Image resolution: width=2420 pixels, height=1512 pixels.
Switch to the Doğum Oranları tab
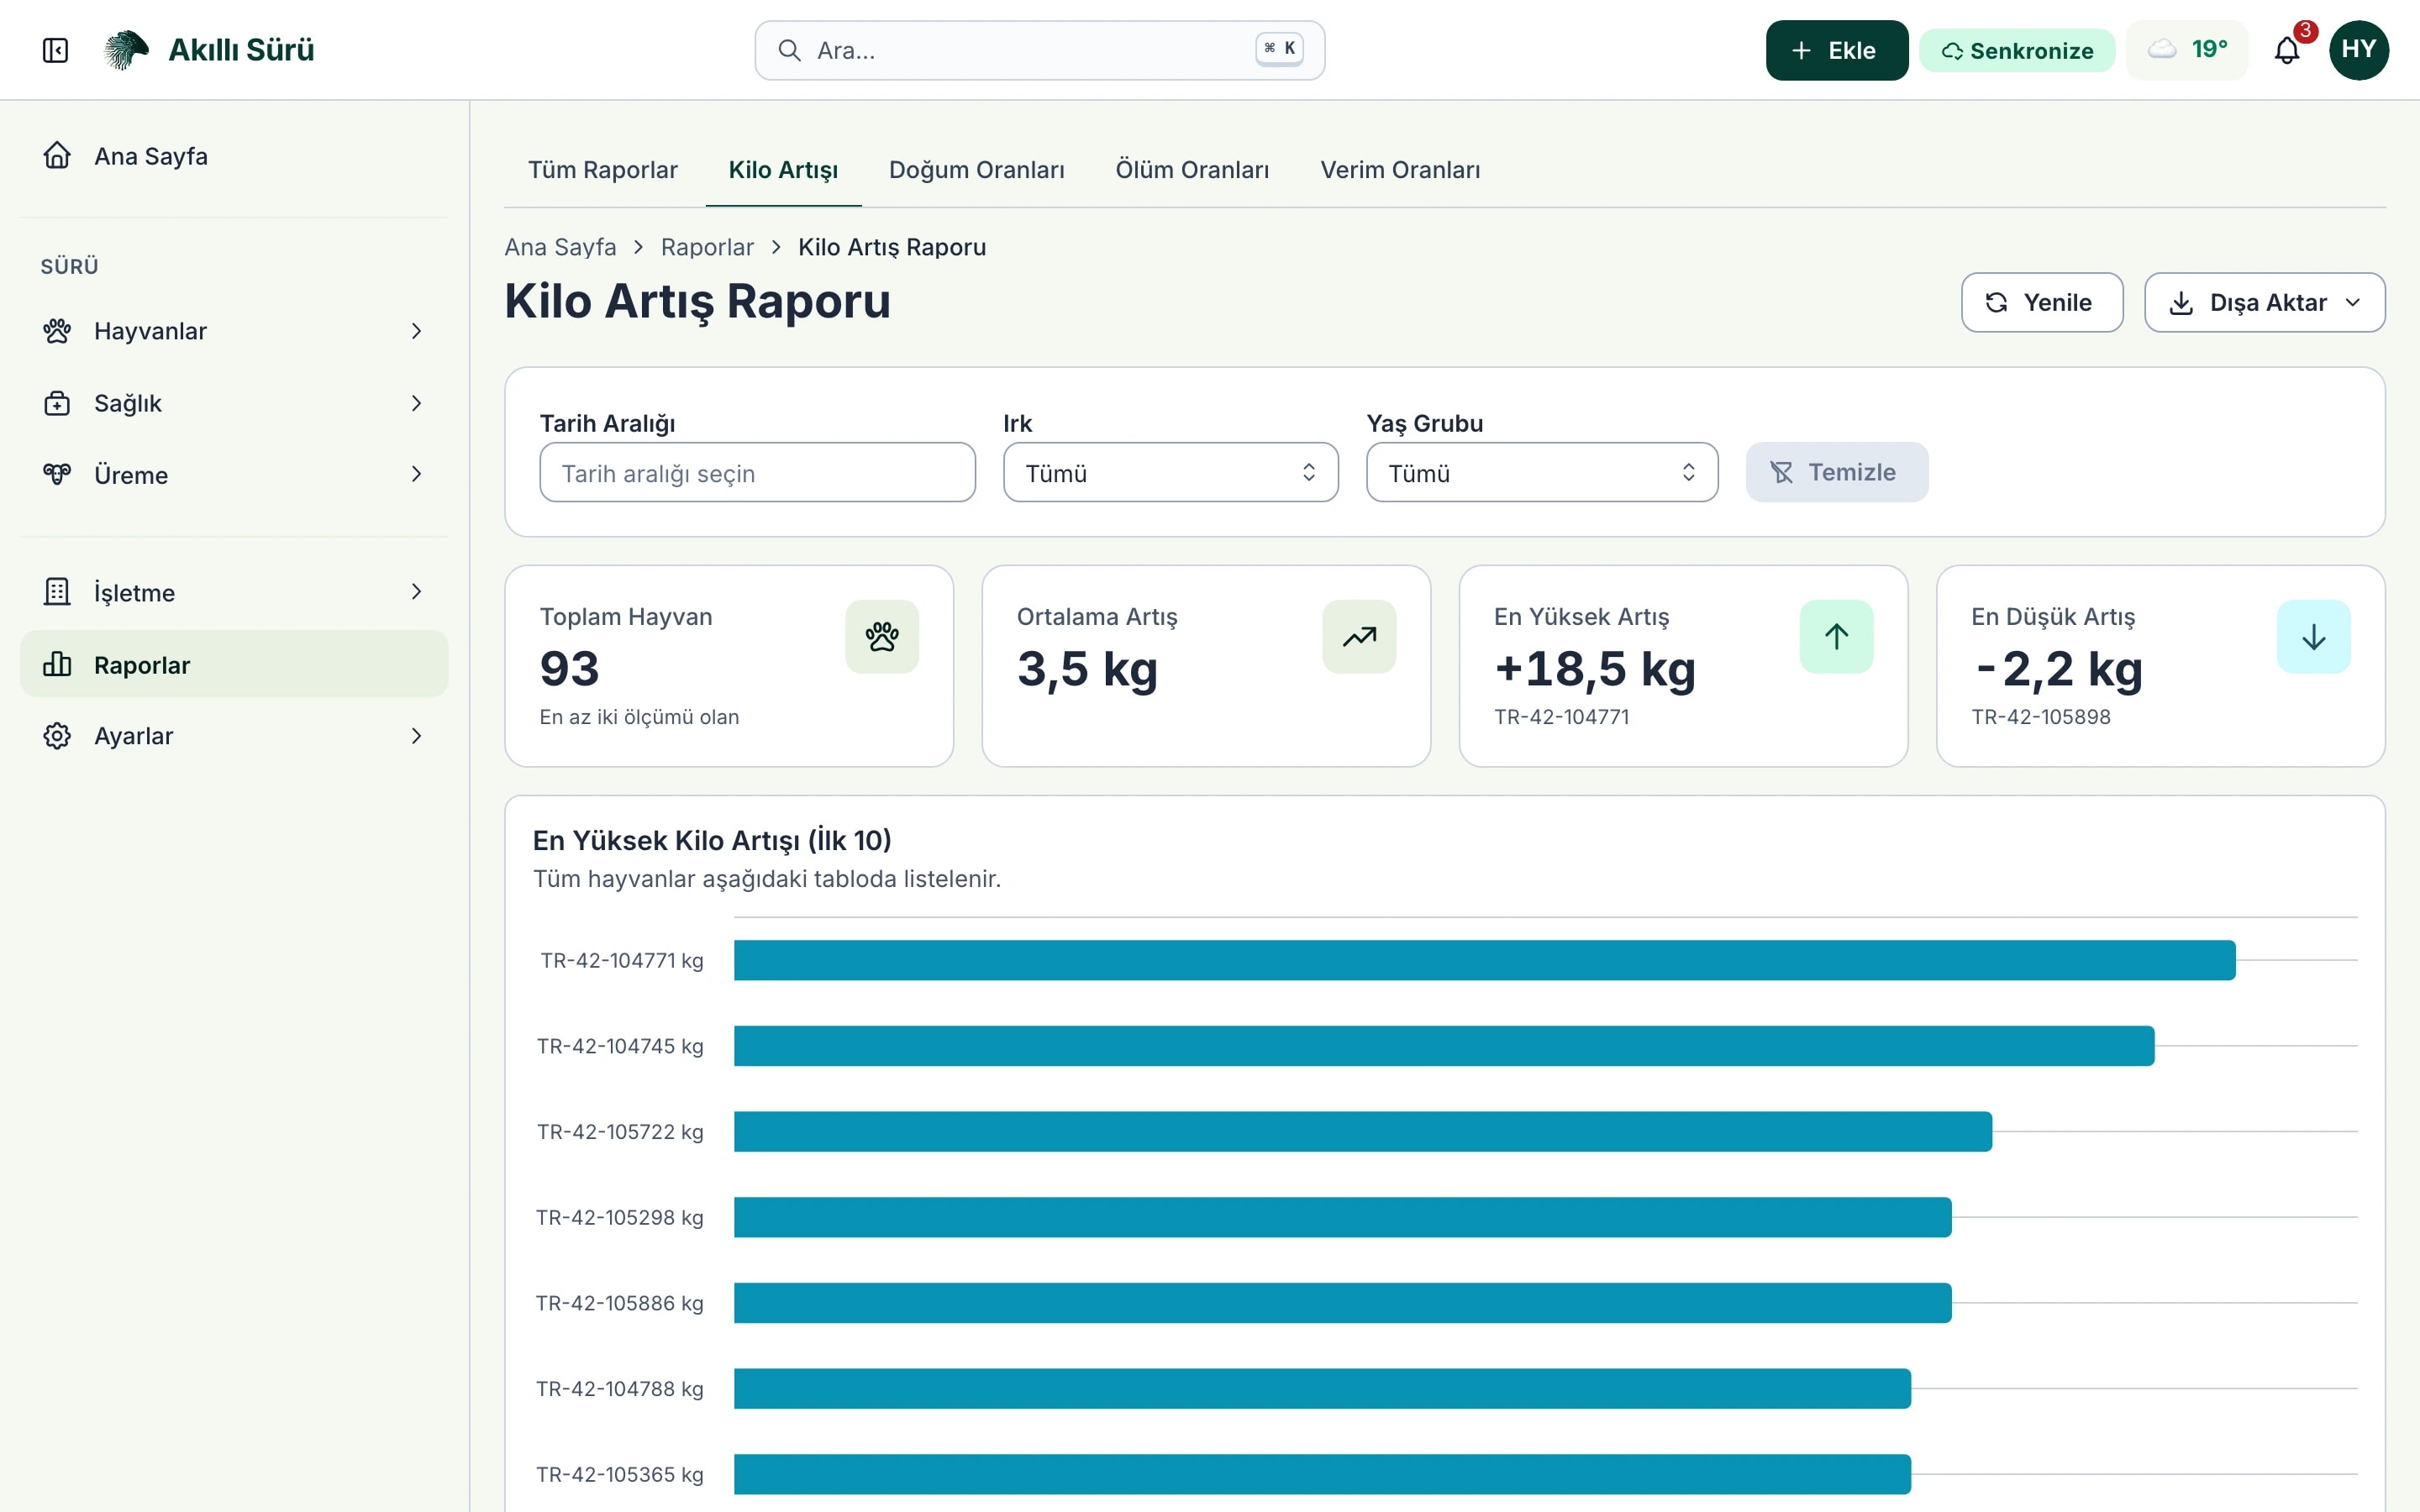pyautogui.click(x=976, y=170)
